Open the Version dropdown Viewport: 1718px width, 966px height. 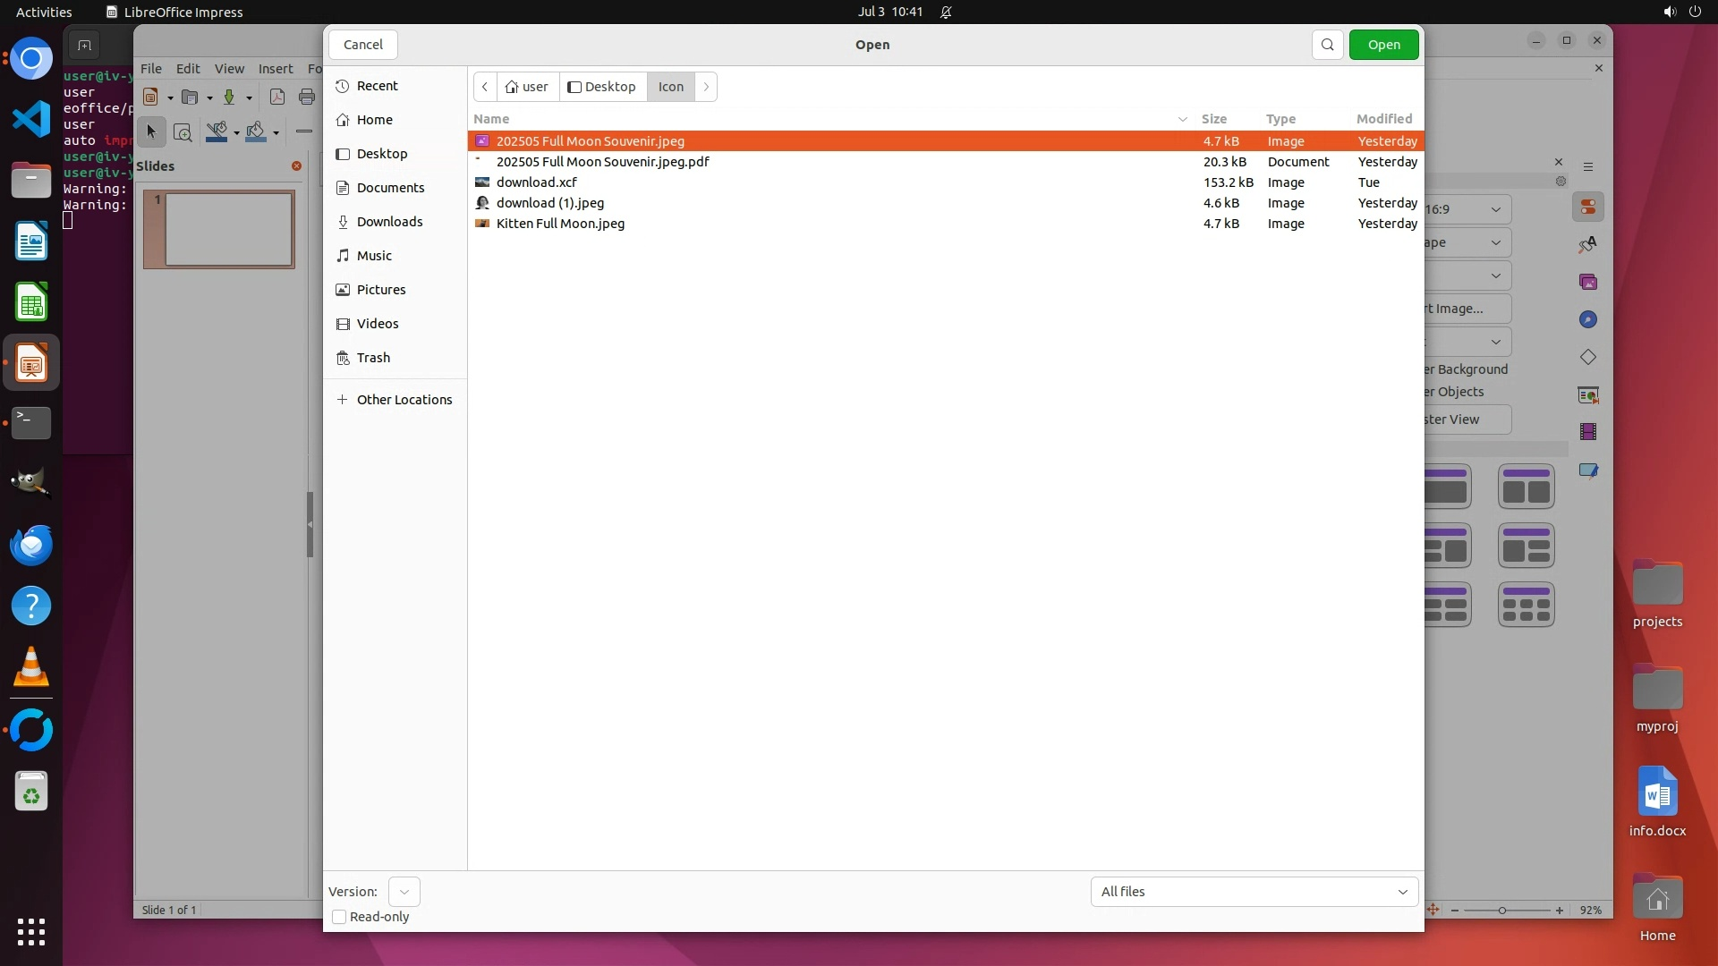(x=404, y=892)
